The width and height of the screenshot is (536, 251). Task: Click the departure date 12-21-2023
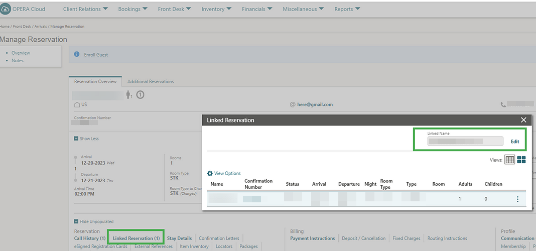(93, 180)
